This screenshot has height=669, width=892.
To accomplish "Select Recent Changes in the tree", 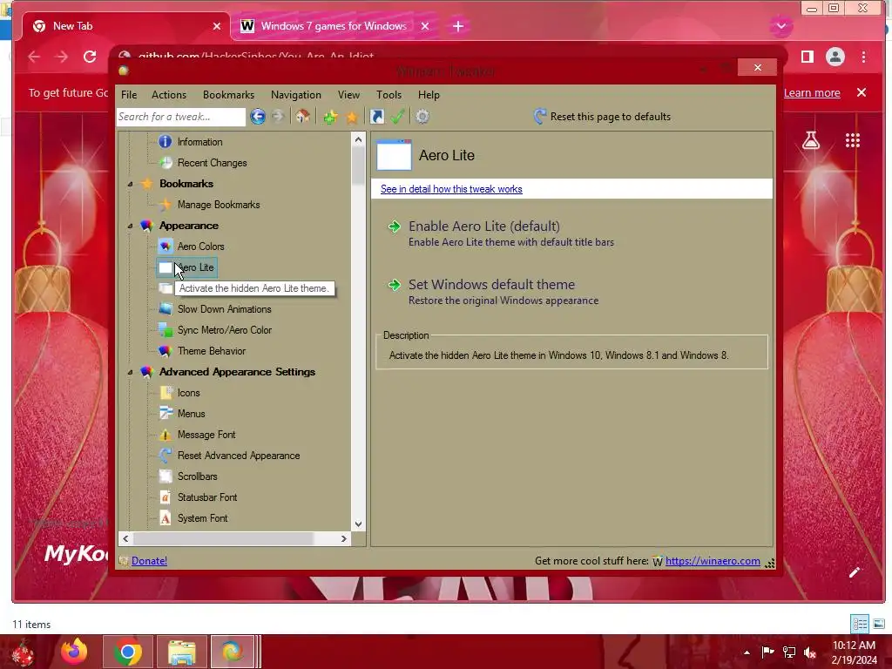I will pos(212,163).
